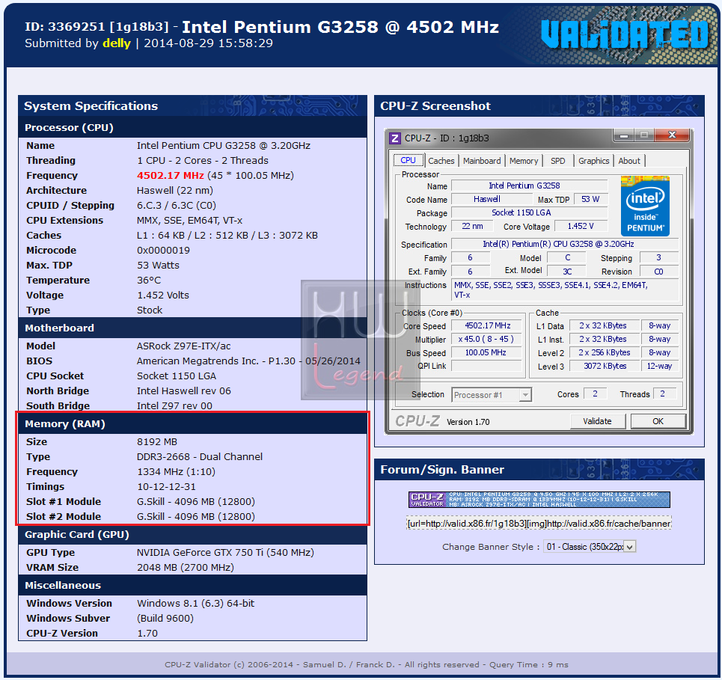Click the CPU-Z Validator signature banner image
The height and width of the screenshot is (680, 722).
[x=539, y=500]
